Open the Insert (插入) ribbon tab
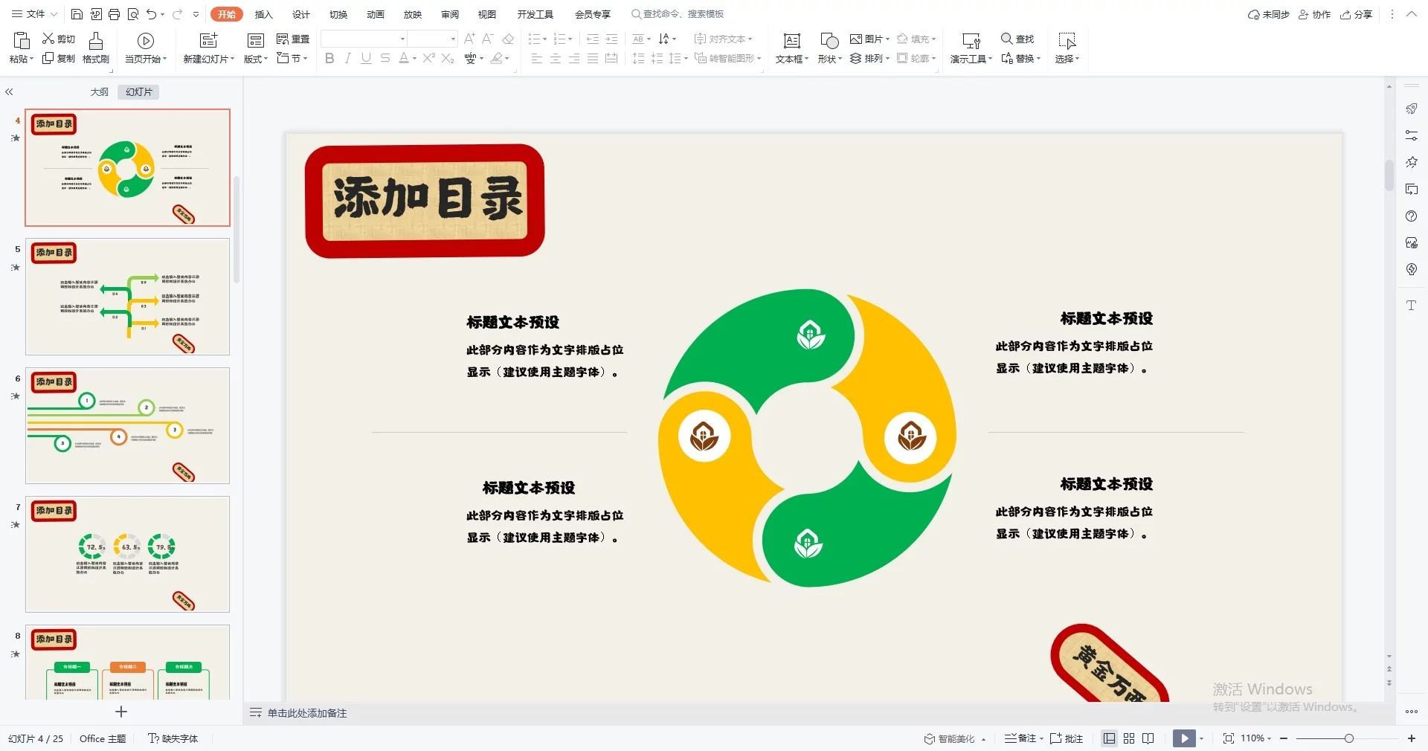1428x751 pixels. click(x=263, y=14)
